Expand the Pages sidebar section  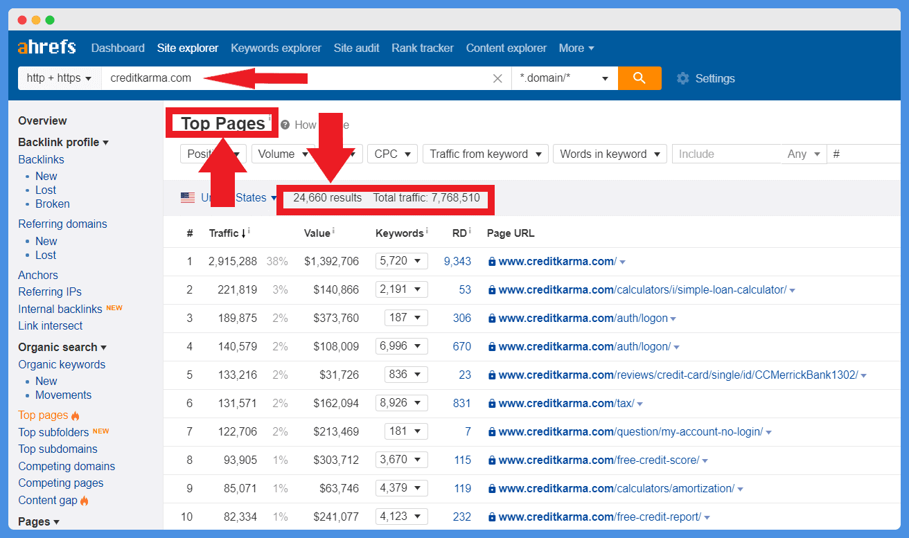(x=39, y=521)
